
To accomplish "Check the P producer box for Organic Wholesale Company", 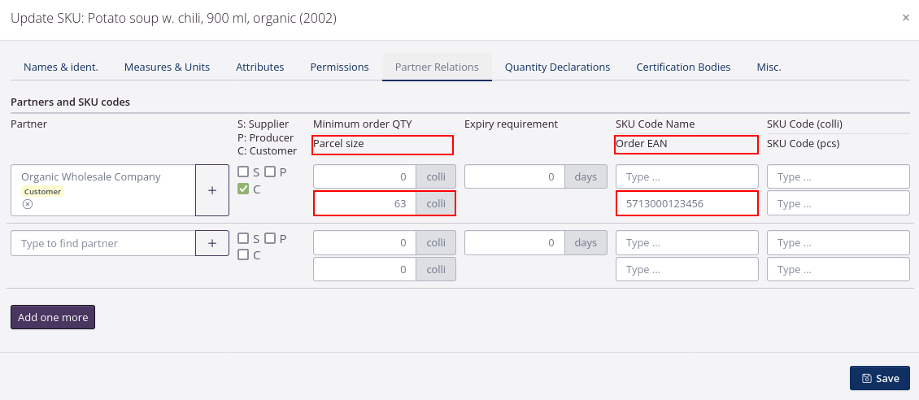I will click(270, 172).
